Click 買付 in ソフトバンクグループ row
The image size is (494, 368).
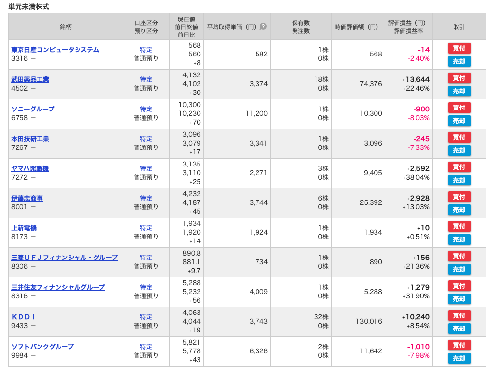[x=459, y=345]
